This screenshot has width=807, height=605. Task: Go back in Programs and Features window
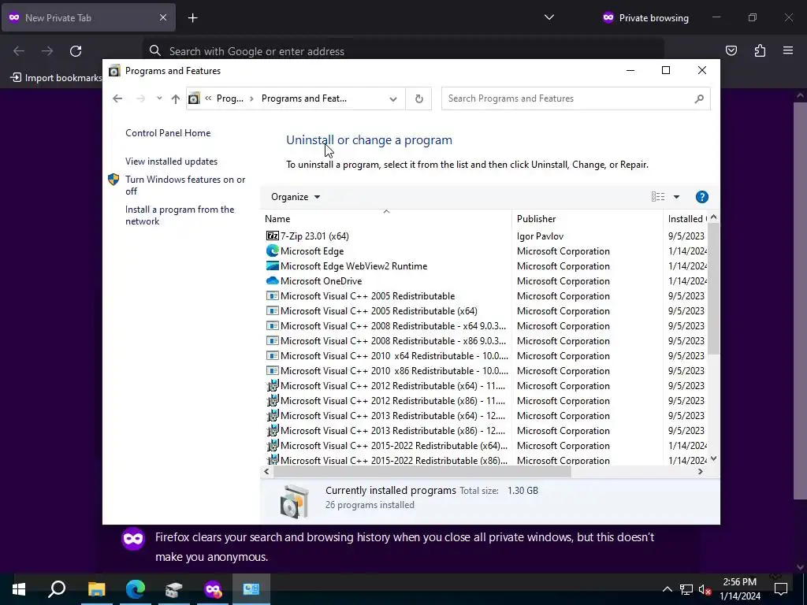click(117, 98)
